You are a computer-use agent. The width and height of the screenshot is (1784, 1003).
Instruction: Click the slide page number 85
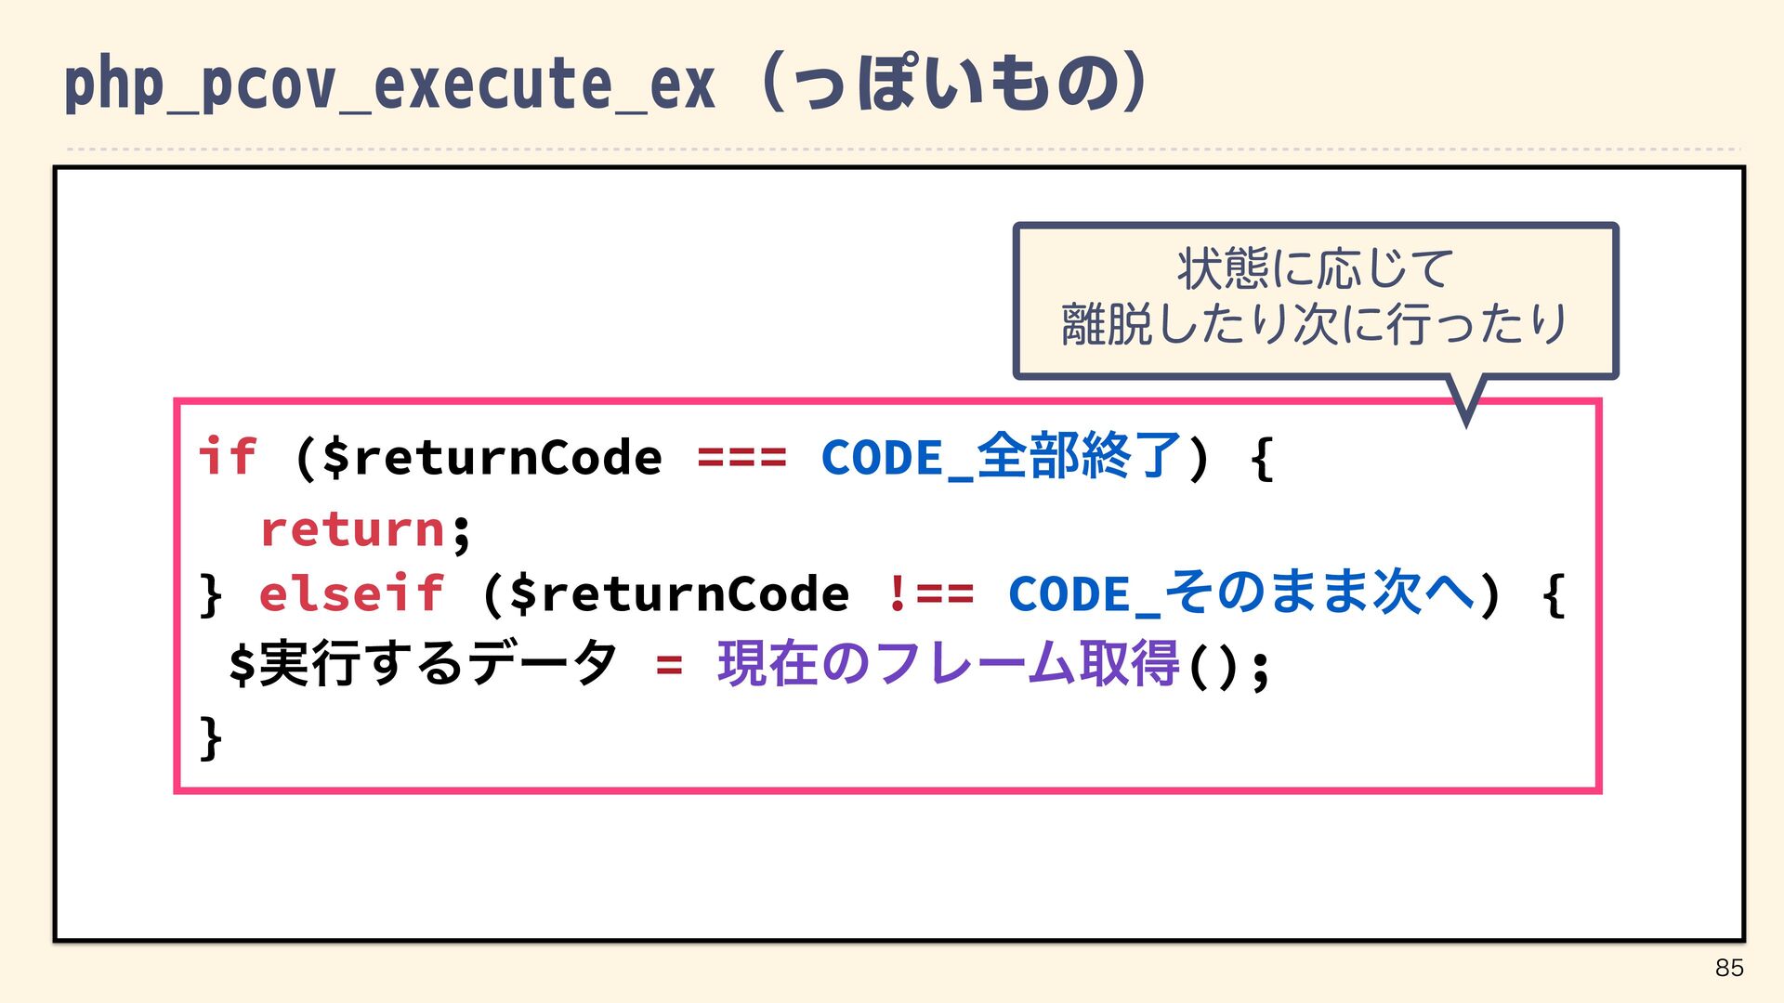tap(1729, 968)
